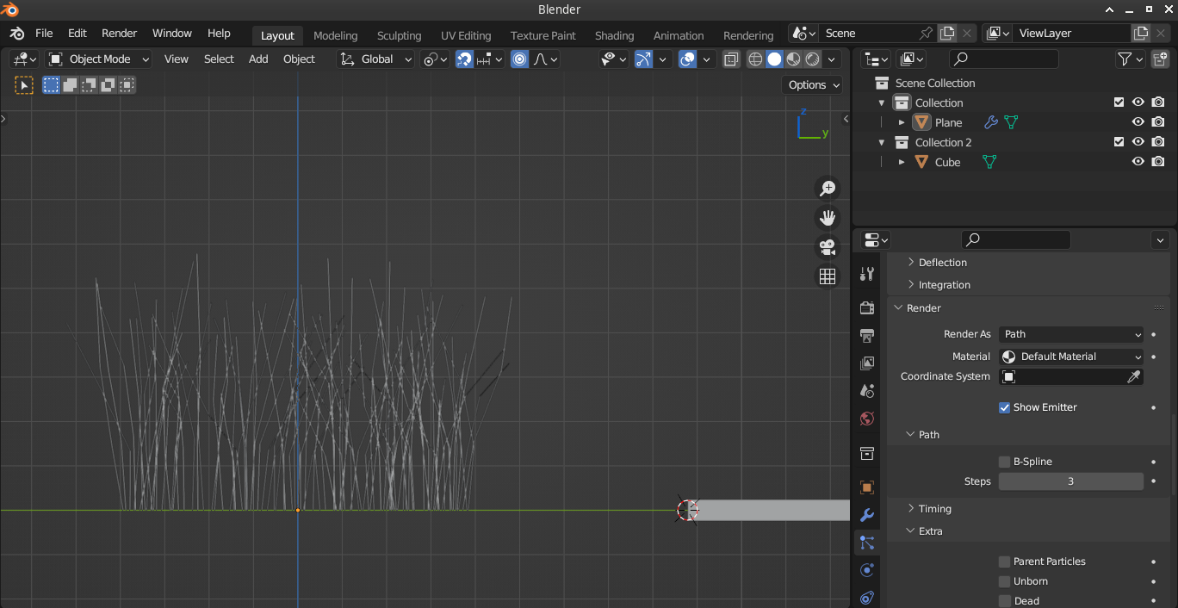Image resolution: width=1178 pixels, height=608 pixels.
Task: Open the Add menu in the viewport header
Action: click(x=258, y=59)
